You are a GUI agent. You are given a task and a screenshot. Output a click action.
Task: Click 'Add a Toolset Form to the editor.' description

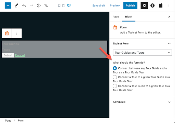pos(140,32)
